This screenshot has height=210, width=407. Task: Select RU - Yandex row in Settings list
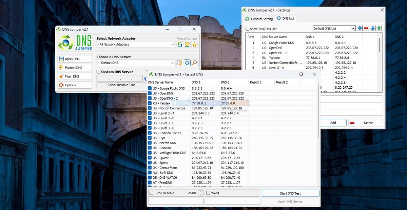click(x=312, y=58)
